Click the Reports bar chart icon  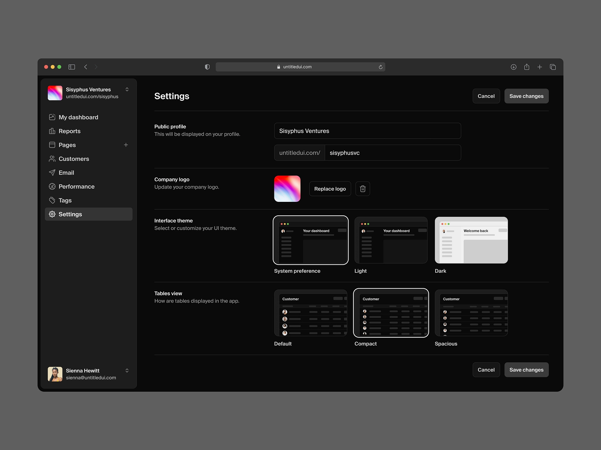pyautogui.click(x=52, y=131)
